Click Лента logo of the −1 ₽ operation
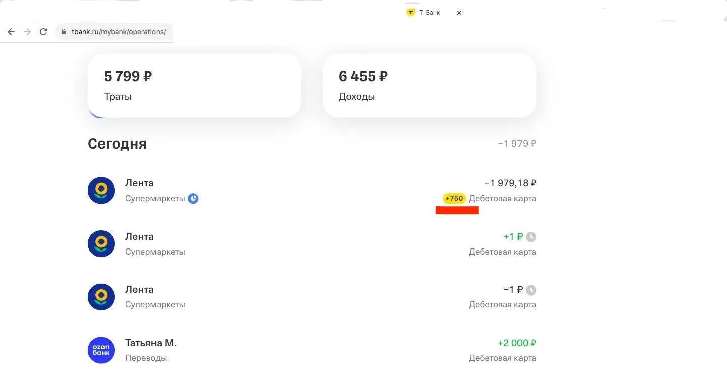 [x=101, y=297]
